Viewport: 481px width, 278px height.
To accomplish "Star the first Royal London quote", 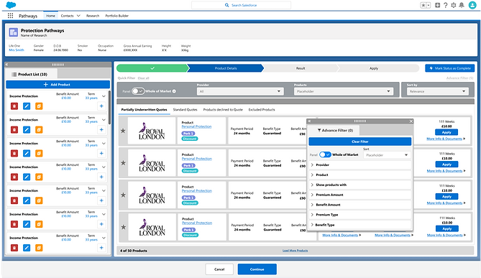I will 123,131.
